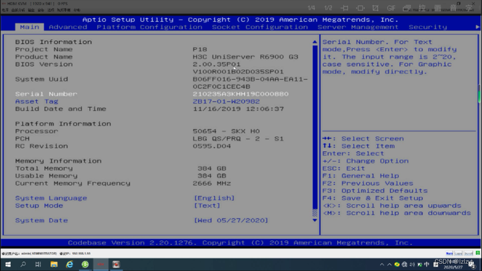Toggle the Scroll lock indicator in KVM status bar
Screen dimensions: 482x271
[469, 254]
